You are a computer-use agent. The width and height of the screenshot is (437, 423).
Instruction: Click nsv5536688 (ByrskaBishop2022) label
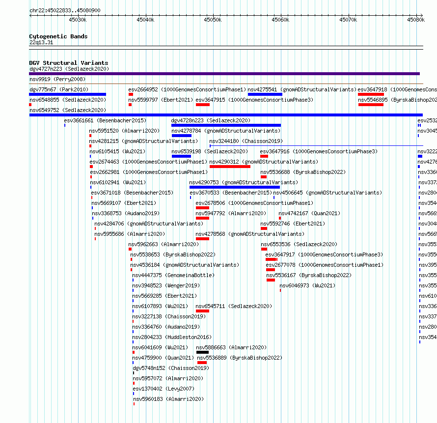[x=303, y=172]
